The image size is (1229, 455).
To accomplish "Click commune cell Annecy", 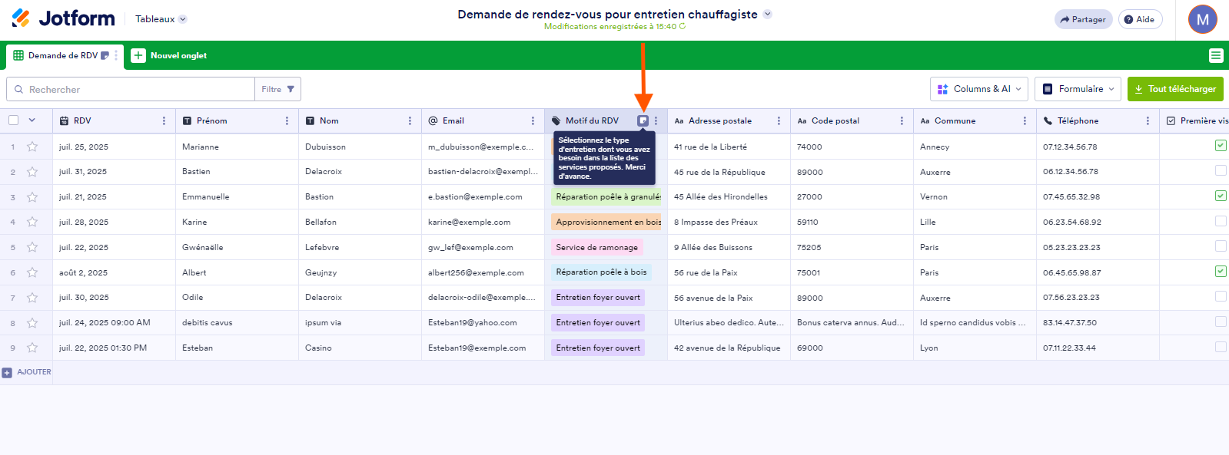I will (975, 147).
